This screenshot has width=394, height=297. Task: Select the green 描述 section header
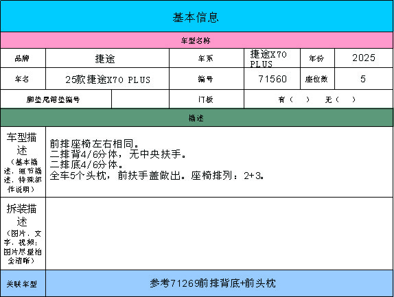(197, 118)
